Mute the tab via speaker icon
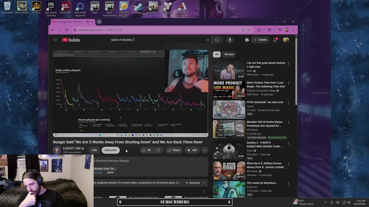The image size is (369, 207). coord(88,22)
